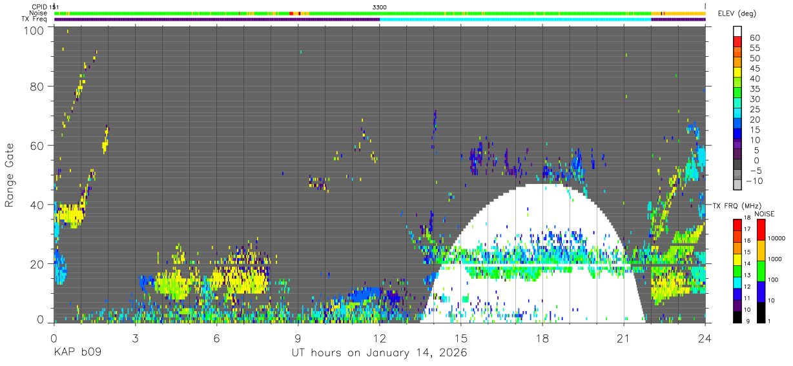Screen dimensions: 793x366
Task: Click the '100' tick on the Range Gate axis
Action: pyautogui.click(x=34, y=30)
